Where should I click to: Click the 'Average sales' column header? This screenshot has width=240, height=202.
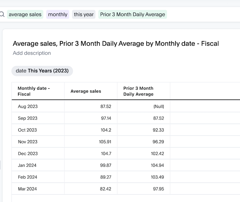pyautogui.click(x=86, y=91)
